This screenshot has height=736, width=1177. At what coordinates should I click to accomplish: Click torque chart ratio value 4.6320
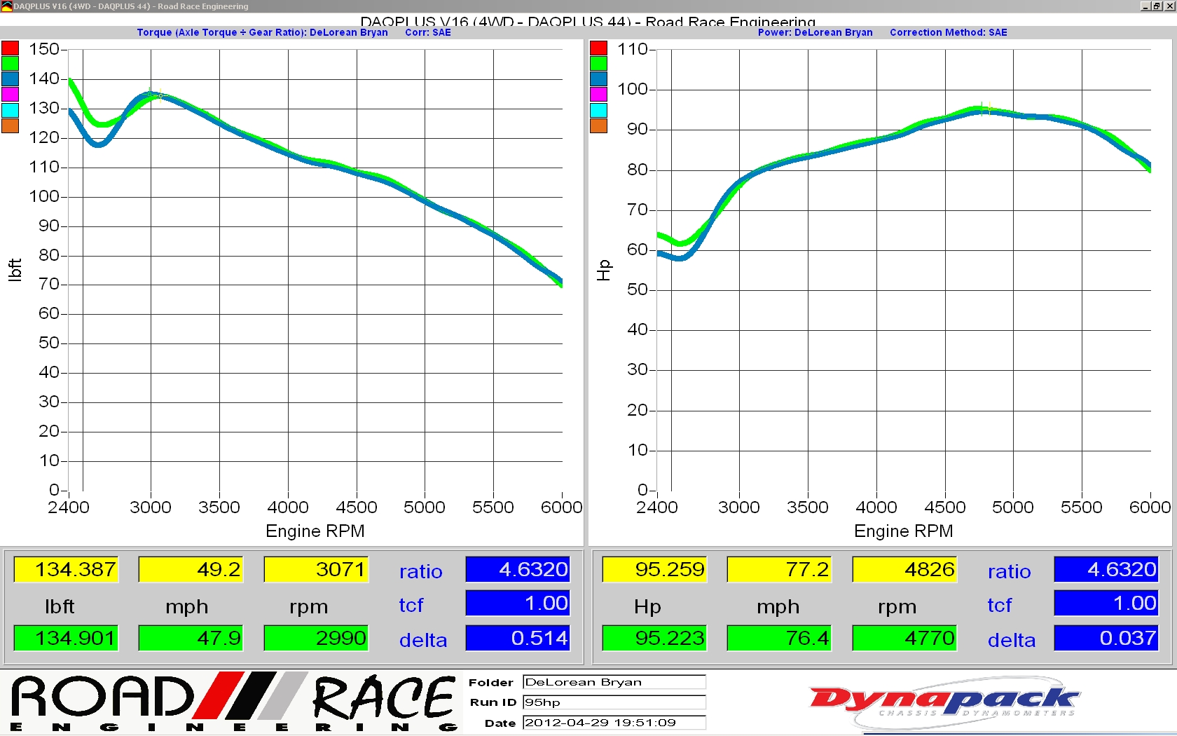click(518, 569)
